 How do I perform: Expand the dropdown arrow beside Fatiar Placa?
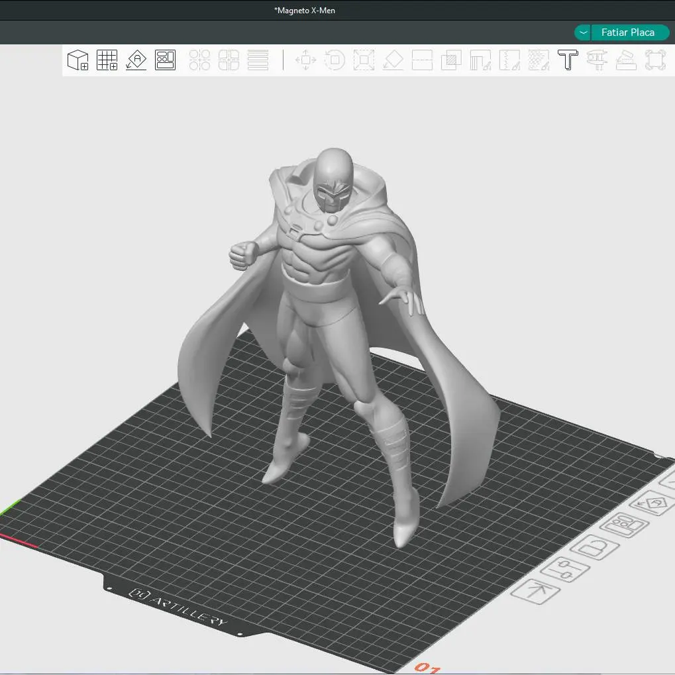[583, 32]
